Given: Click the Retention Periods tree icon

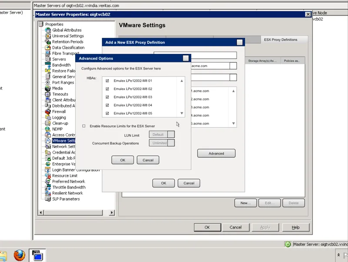Looking at the screenshot, I should [x=48, y=41].
